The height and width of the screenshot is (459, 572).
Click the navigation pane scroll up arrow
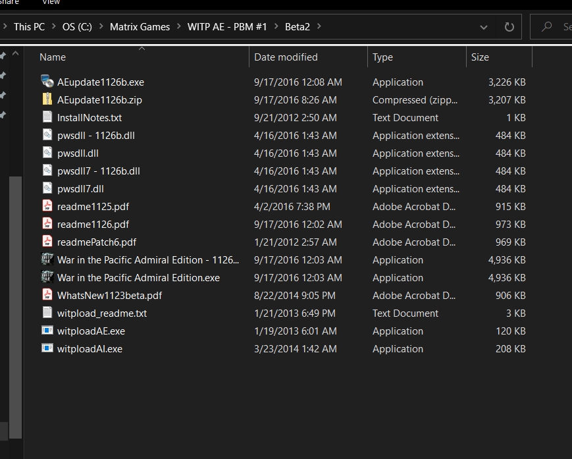pos(15,53)
